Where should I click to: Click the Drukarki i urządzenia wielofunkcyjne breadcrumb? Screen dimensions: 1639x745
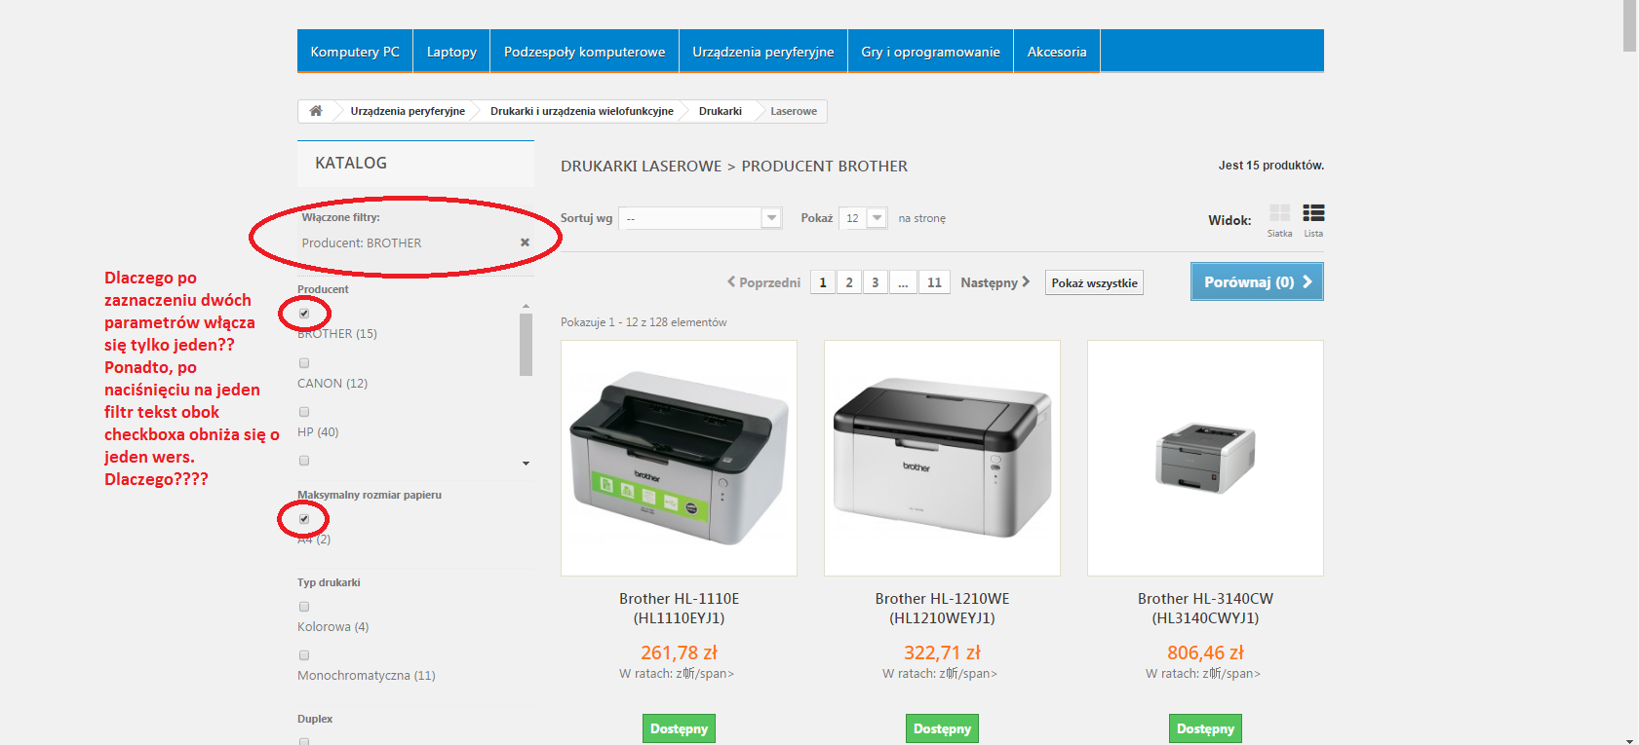(x=582, y=111)
